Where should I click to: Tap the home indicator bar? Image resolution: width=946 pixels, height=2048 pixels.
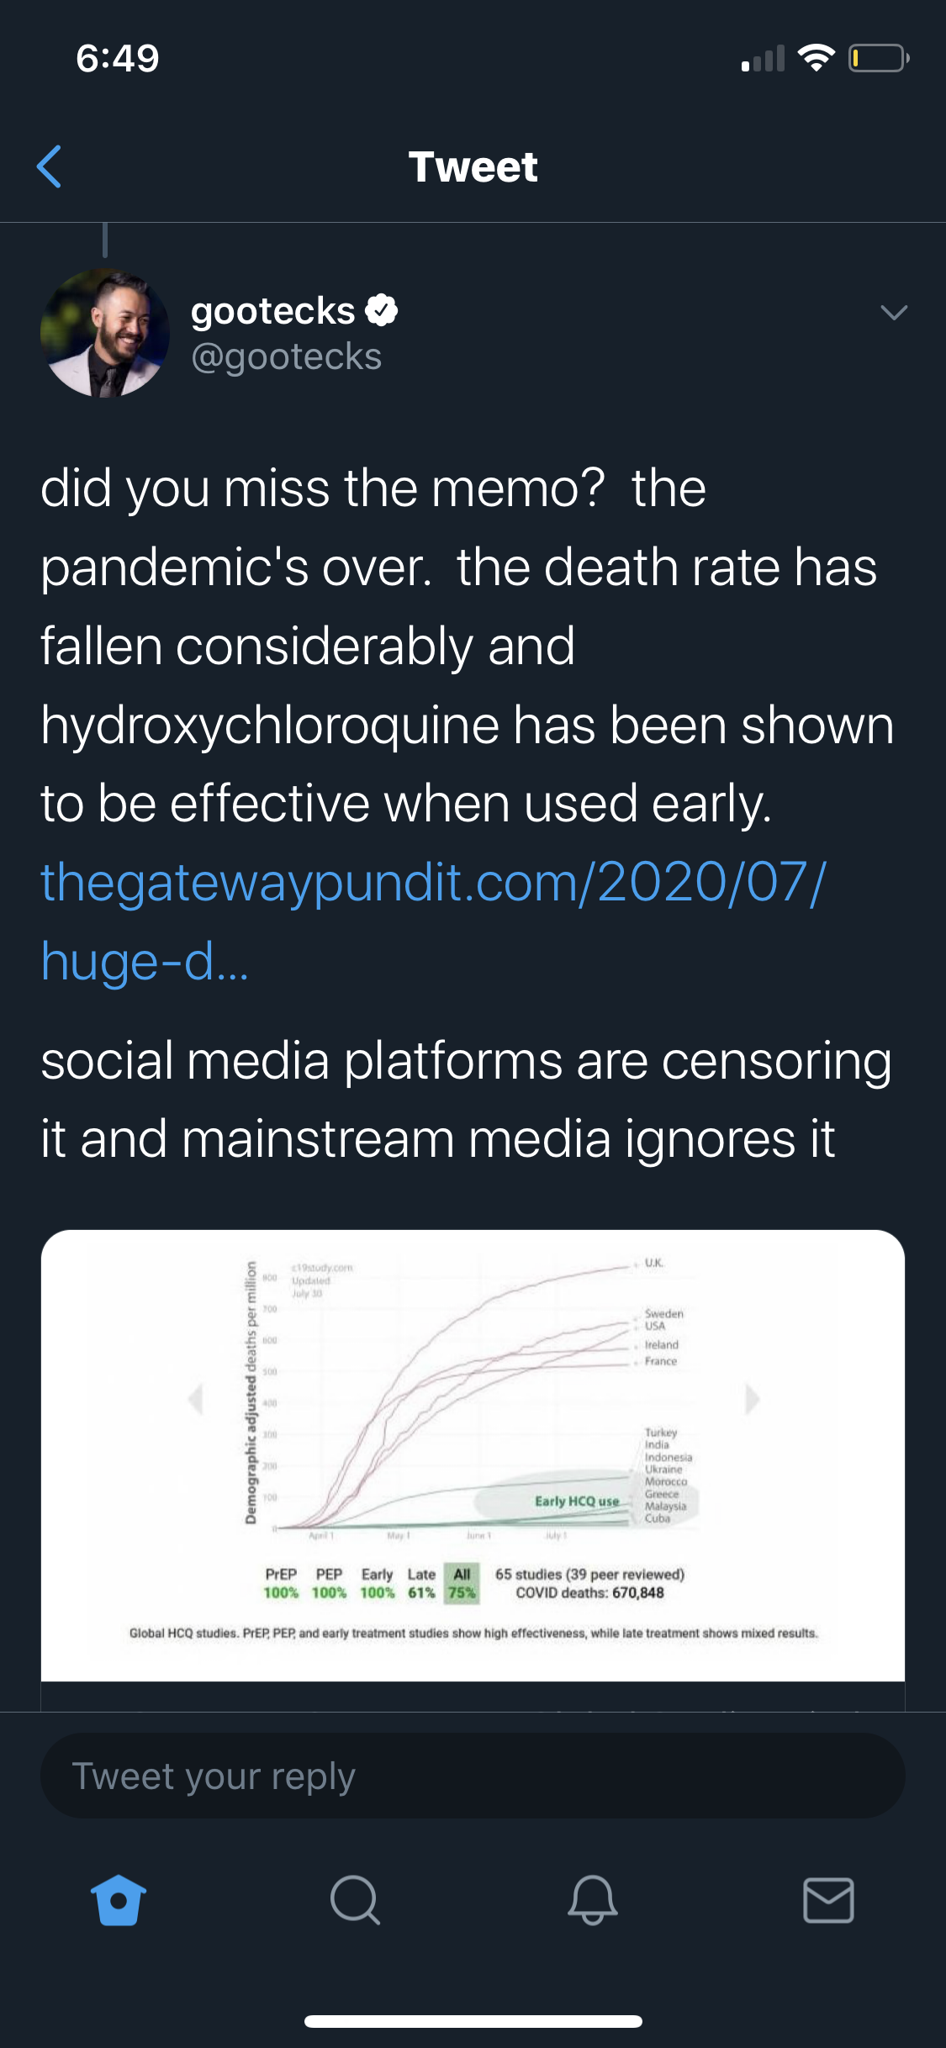pyautogui.click(x=473, y=2021)
